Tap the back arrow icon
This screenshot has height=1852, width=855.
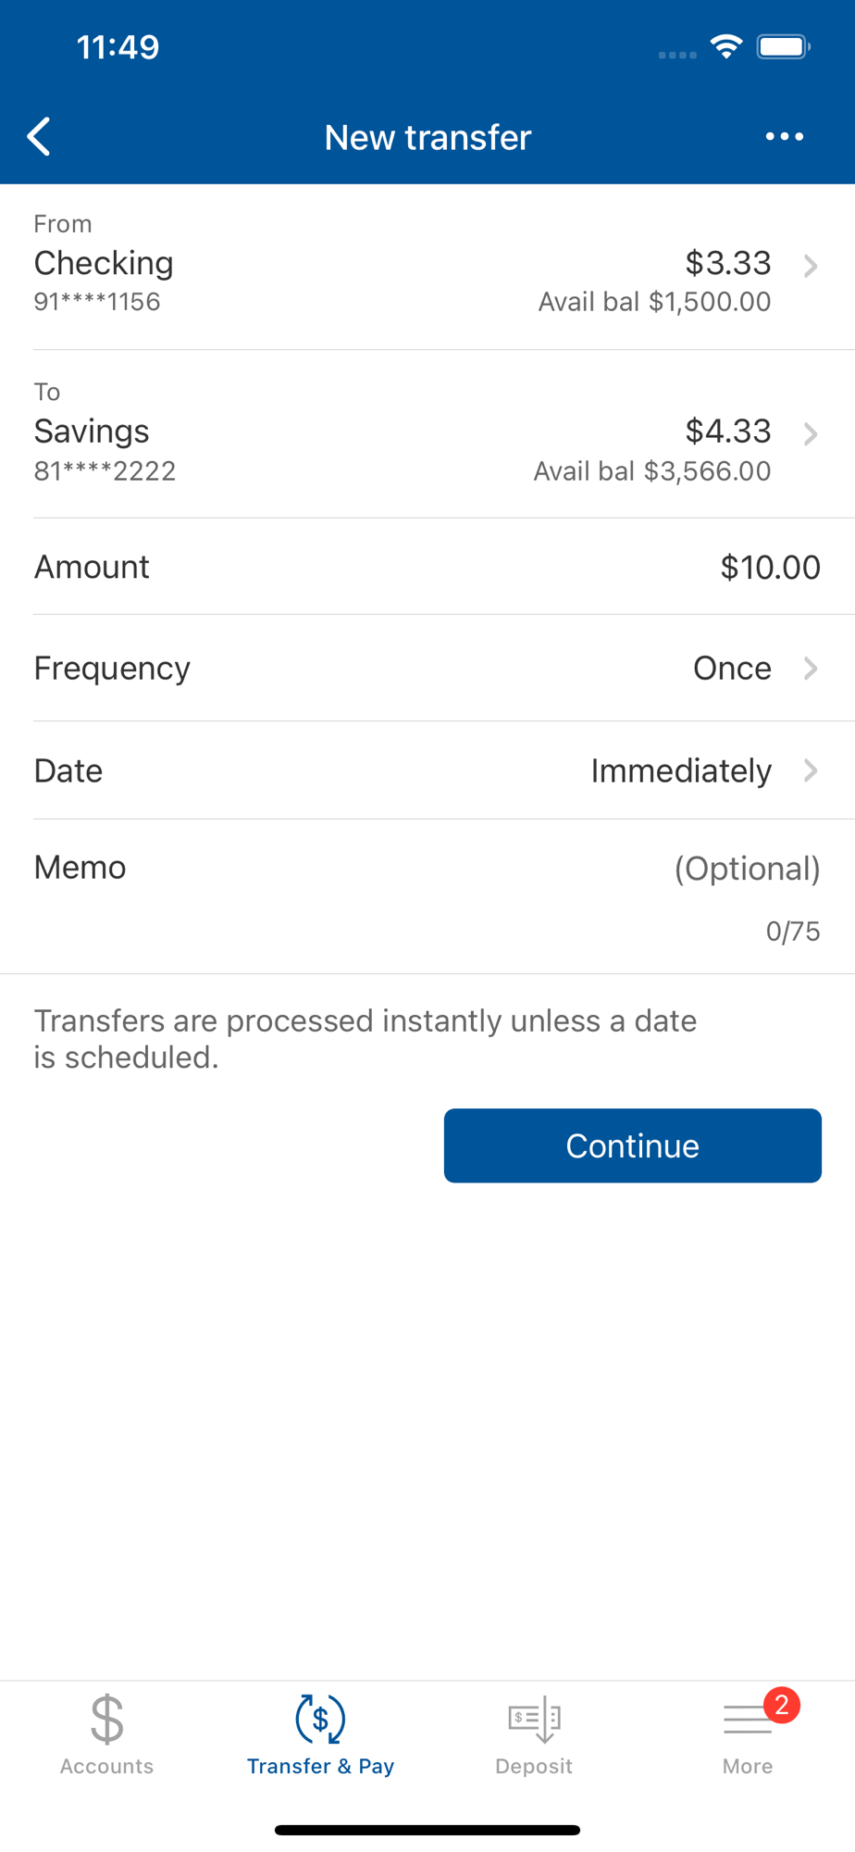click(x=39, y=137)
